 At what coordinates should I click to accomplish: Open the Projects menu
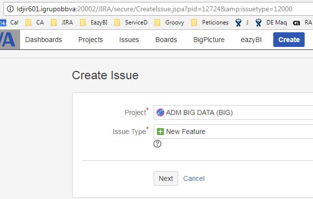(91, 40)
